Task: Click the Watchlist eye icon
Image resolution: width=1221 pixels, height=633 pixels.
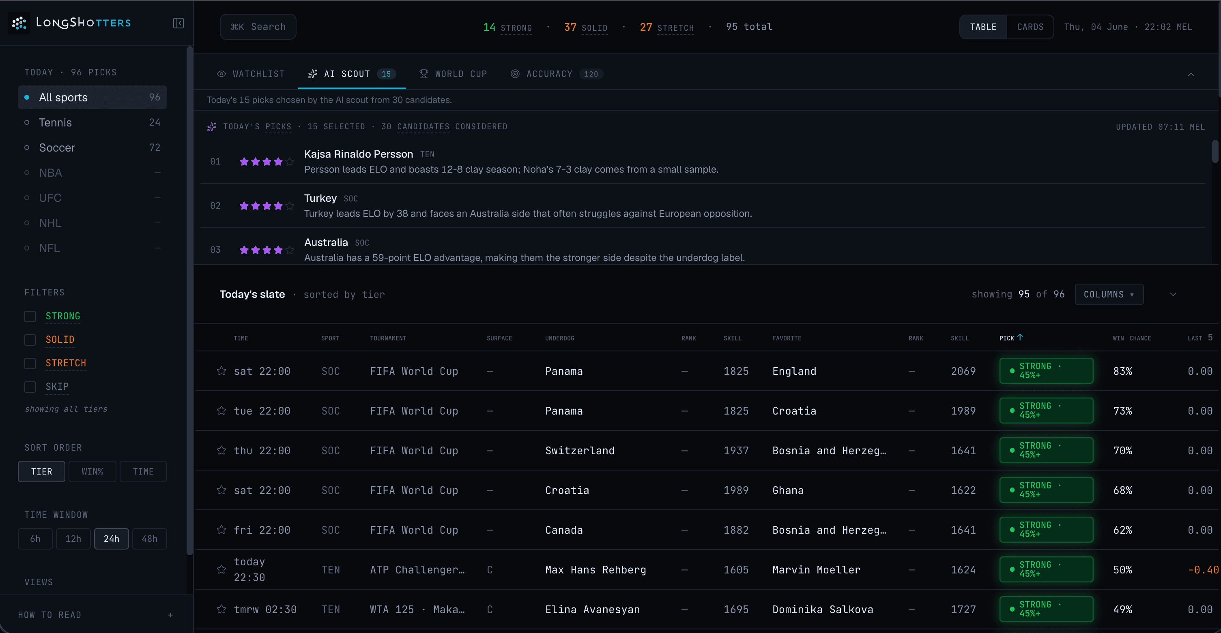Action: 221,74
